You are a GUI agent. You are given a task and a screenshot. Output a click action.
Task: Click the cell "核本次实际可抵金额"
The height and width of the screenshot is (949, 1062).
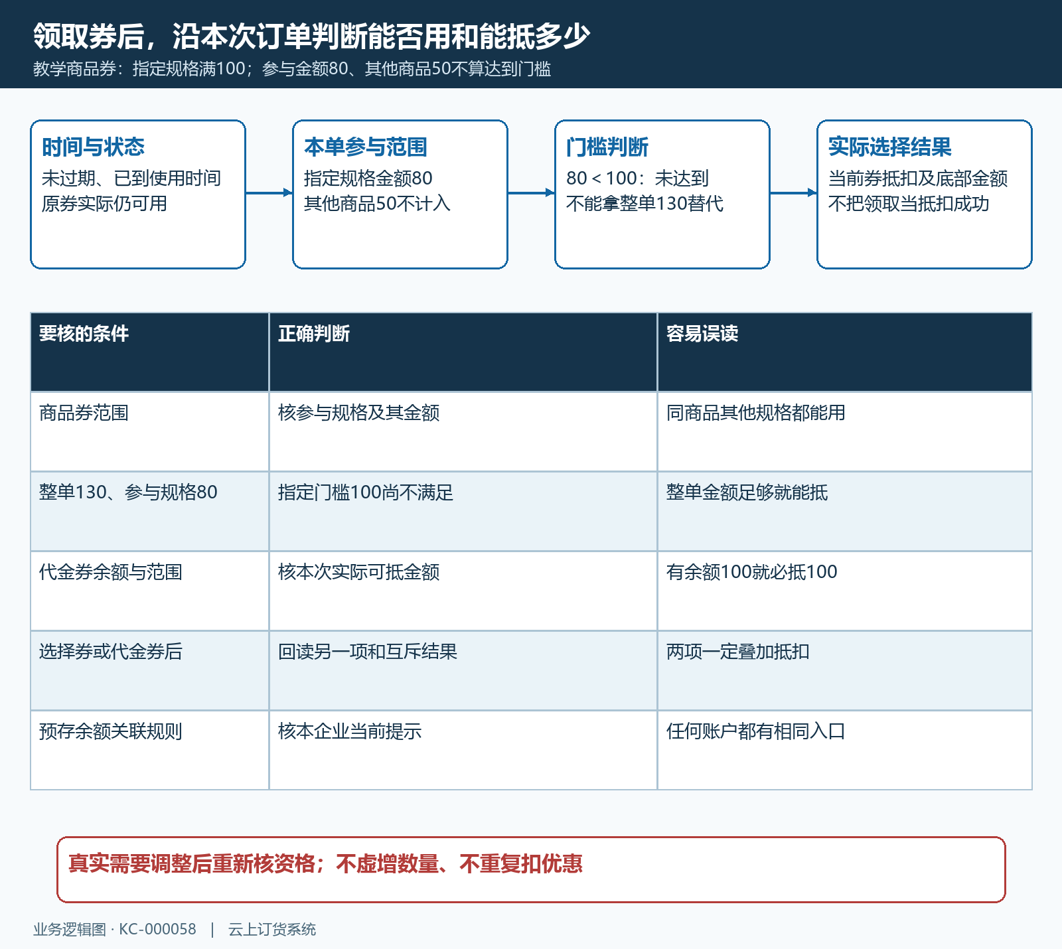(x=463, y=591)
